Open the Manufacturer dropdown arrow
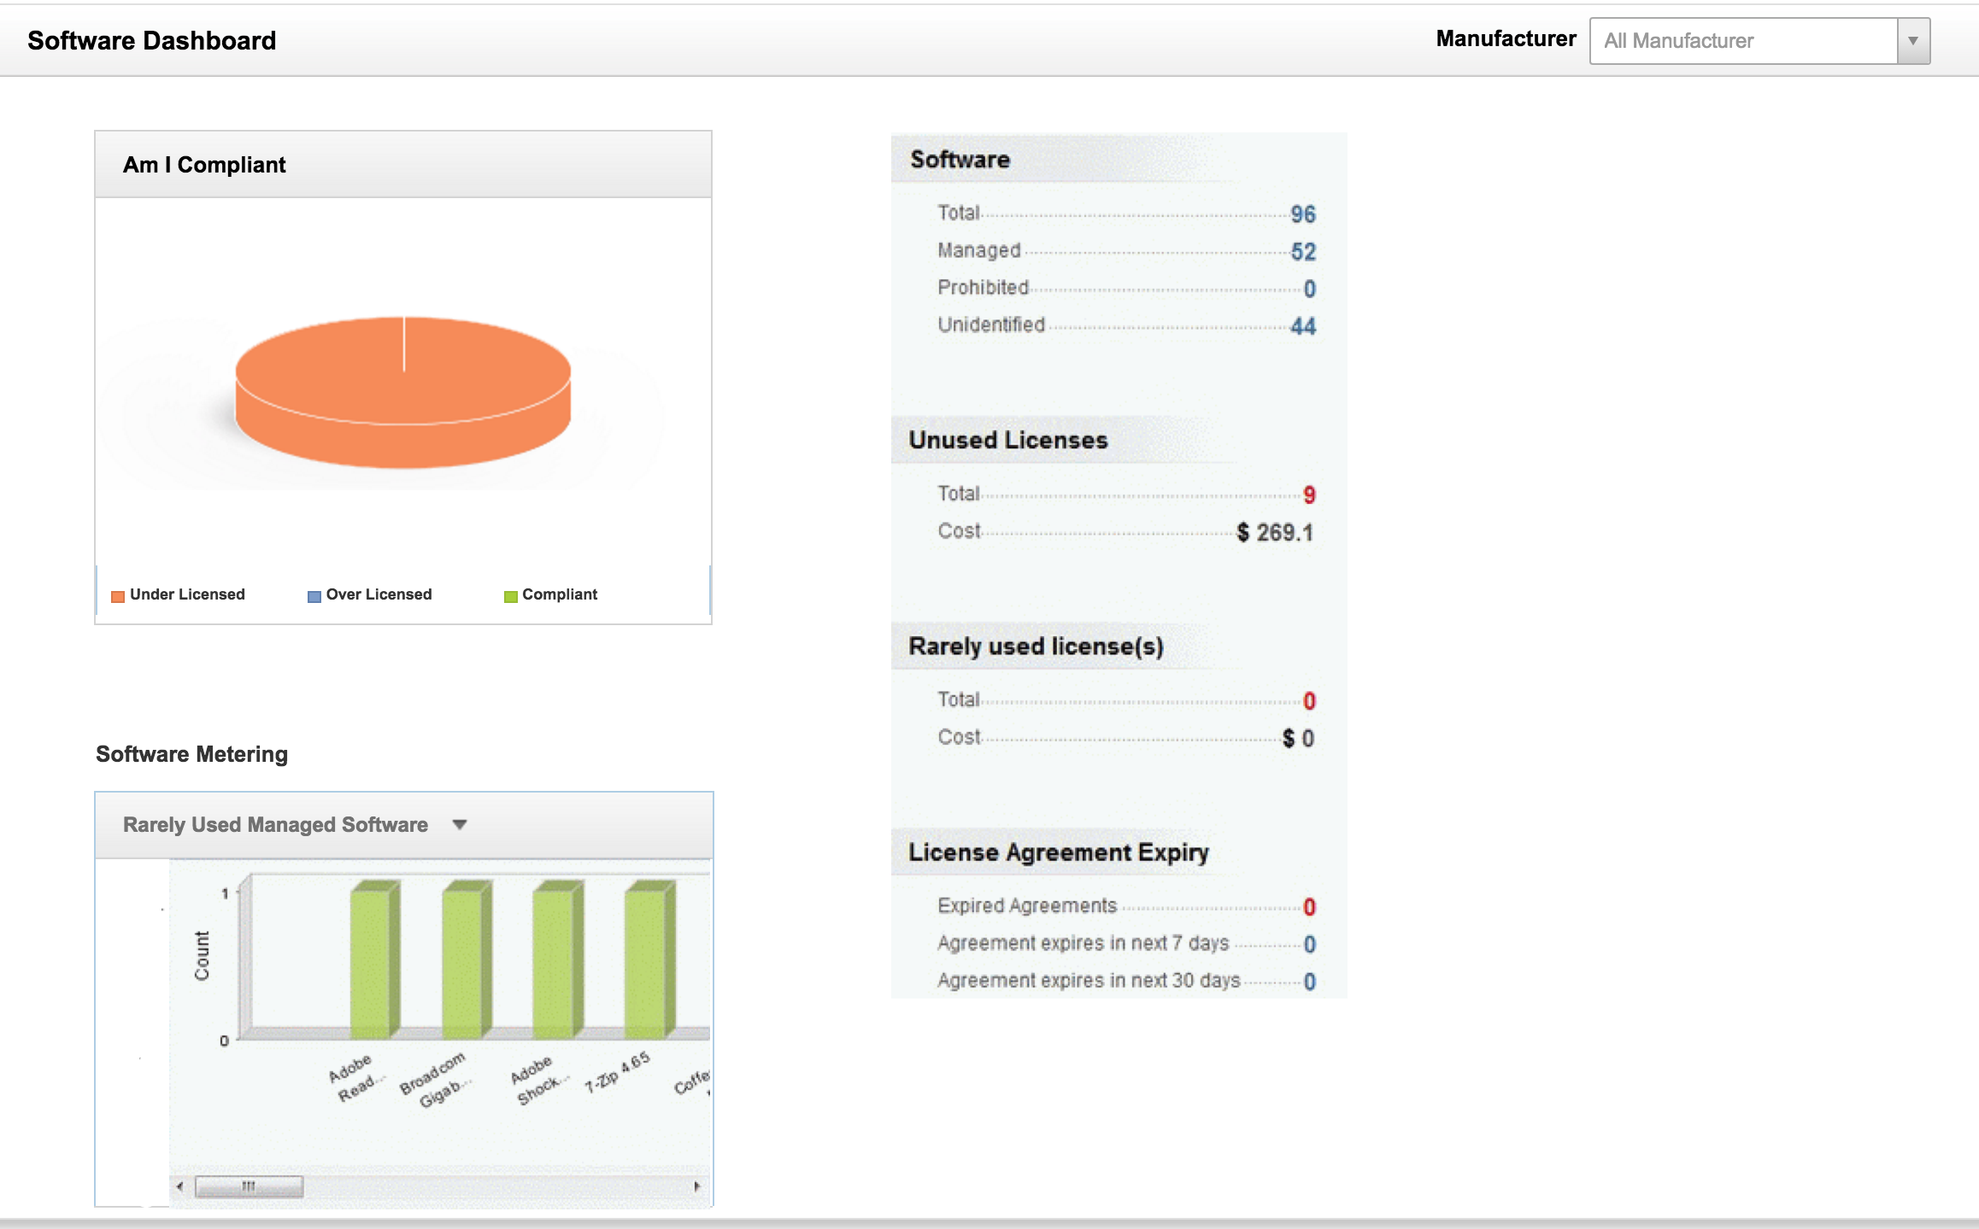 pyautogui.click(x=1912, y=41)
